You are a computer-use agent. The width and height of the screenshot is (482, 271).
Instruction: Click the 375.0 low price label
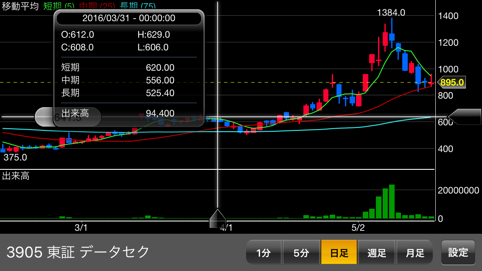pyautogui.click(x=15, y=158)
